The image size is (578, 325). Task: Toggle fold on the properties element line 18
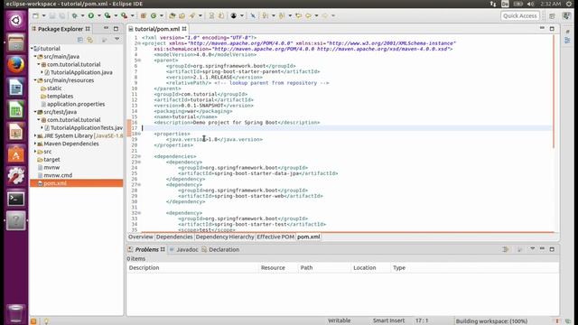coord(139,134)
